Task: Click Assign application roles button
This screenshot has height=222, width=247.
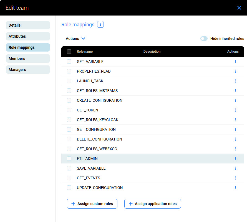Action: coord(152,204)
